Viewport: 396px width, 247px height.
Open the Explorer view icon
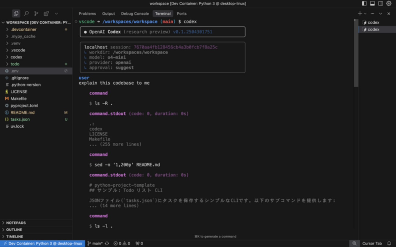click(16, 13)
